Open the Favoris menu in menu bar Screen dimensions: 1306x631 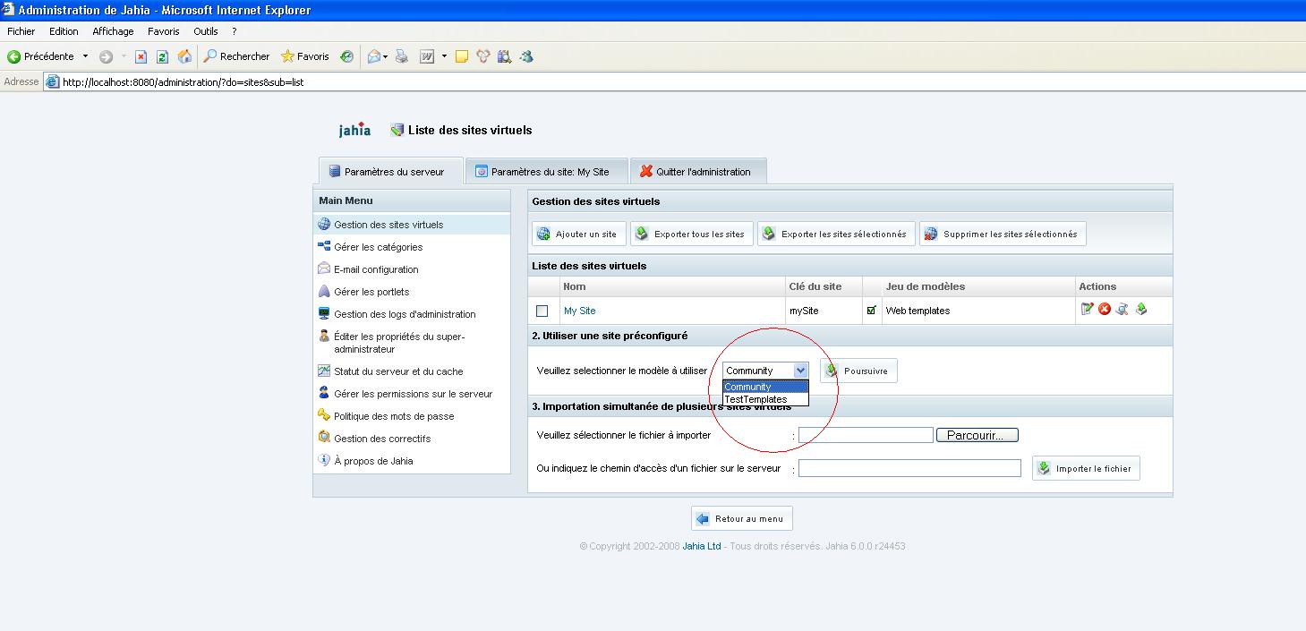tap(164, 31)
